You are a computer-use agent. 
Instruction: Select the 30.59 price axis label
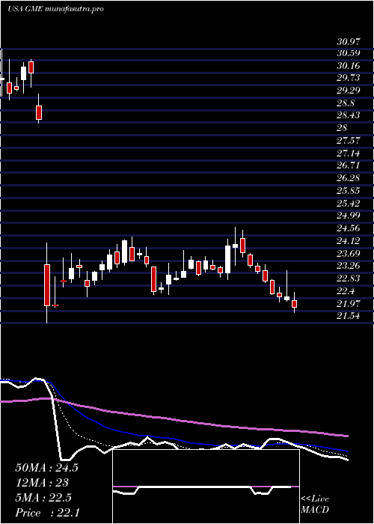(349, 53)
